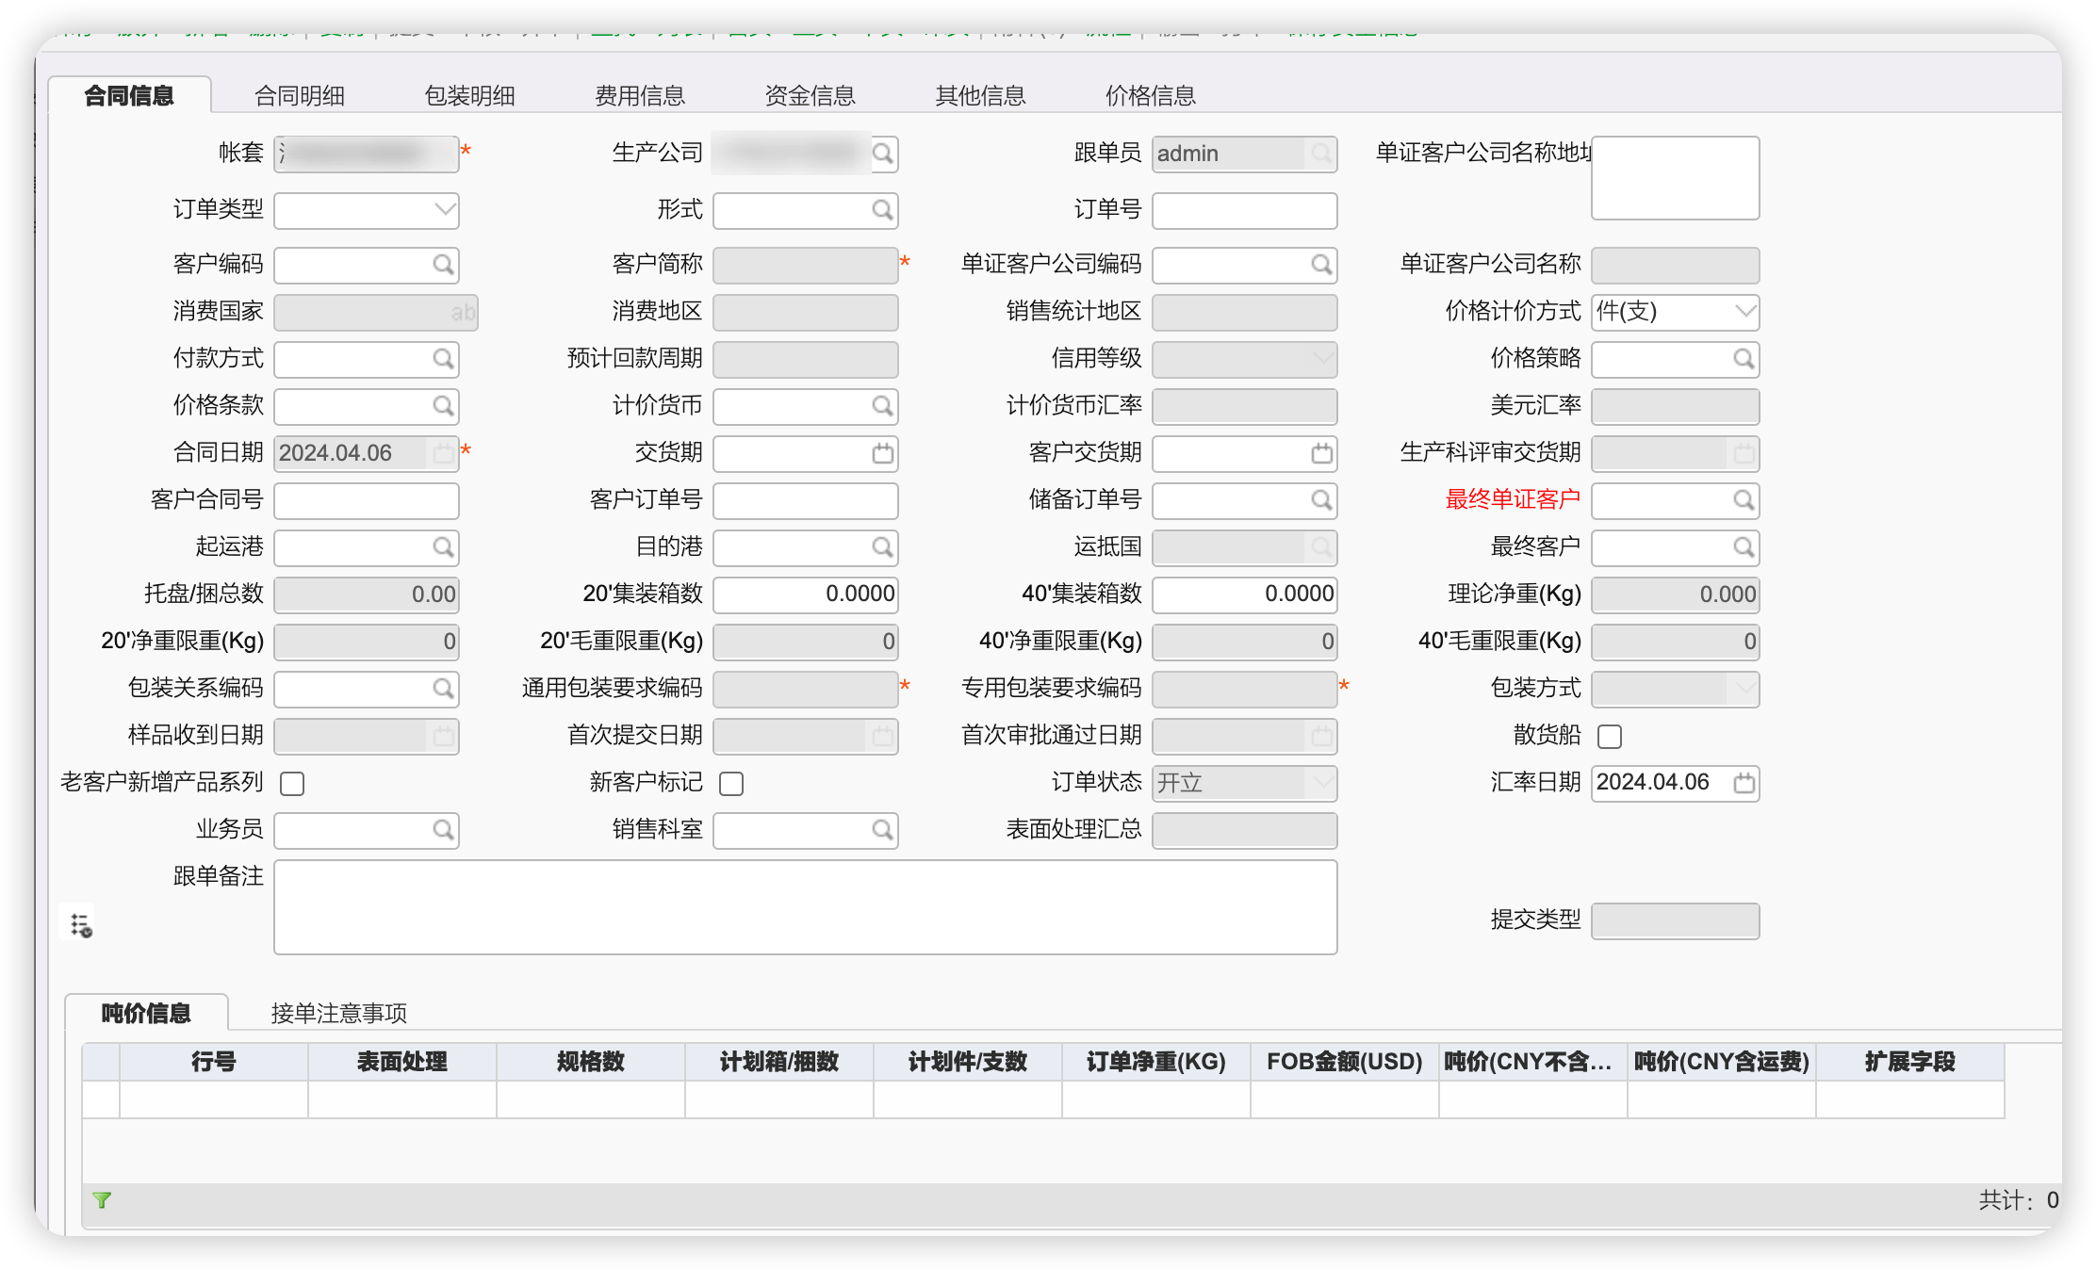Click the search icon in 客户编码 field

(443, 265)
